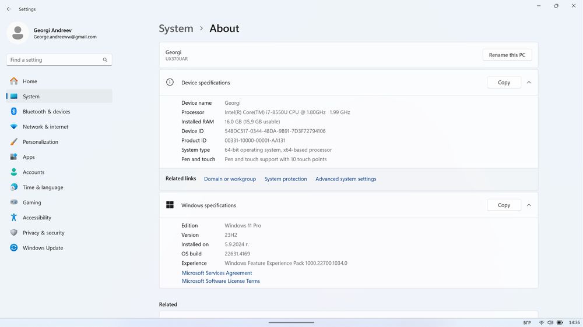The width and height of the screenshot is (583, 327).
Task: Select the Product ID 00331-10000-00001-AA131
Action: click(x=255, y=140)
